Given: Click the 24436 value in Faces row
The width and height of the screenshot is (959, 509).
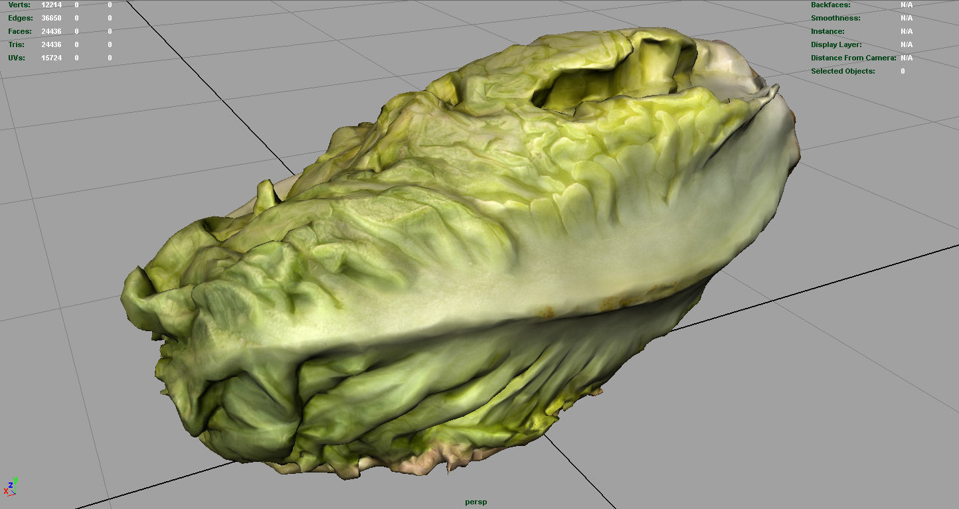Looking at the screenshot, I should point(51,31).
